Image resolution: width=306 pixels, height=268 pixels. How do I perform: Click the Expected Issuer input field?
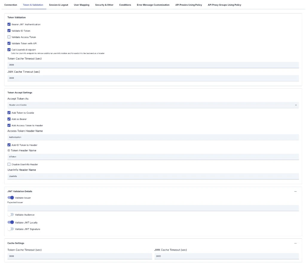tap(153, 207)
